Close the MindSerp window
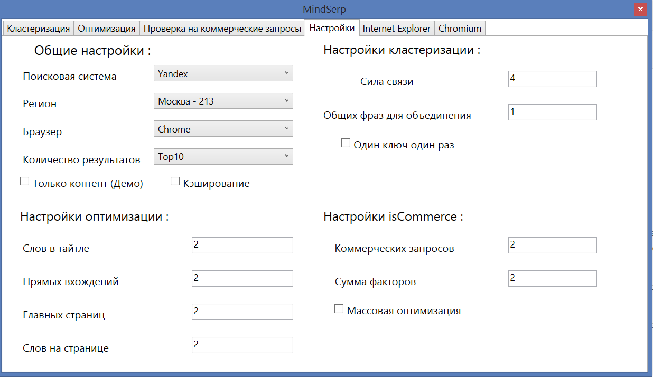Screen dimensions: 653x377 (640, 10)
